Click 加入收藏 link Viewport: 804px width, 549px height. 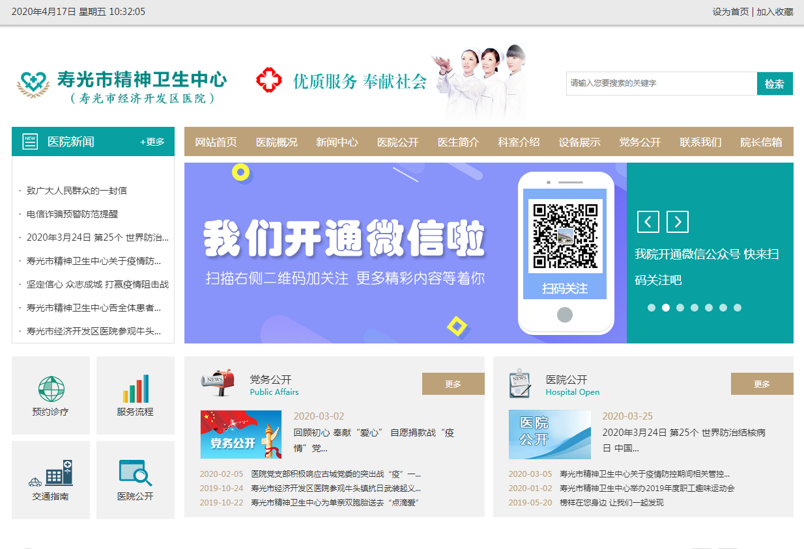tap(775, 12)
